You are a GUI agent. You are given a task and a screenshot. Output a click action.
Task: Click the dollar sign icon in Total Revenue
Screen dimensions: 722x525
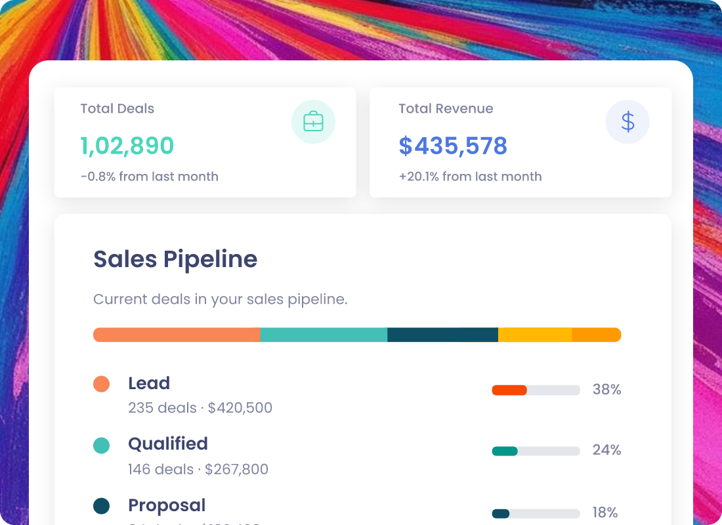[627, 121]
